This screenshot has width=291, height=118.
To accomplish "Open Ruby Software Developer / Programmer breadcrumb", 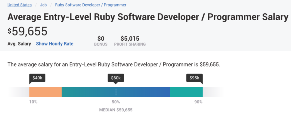I will coord(91,5).
